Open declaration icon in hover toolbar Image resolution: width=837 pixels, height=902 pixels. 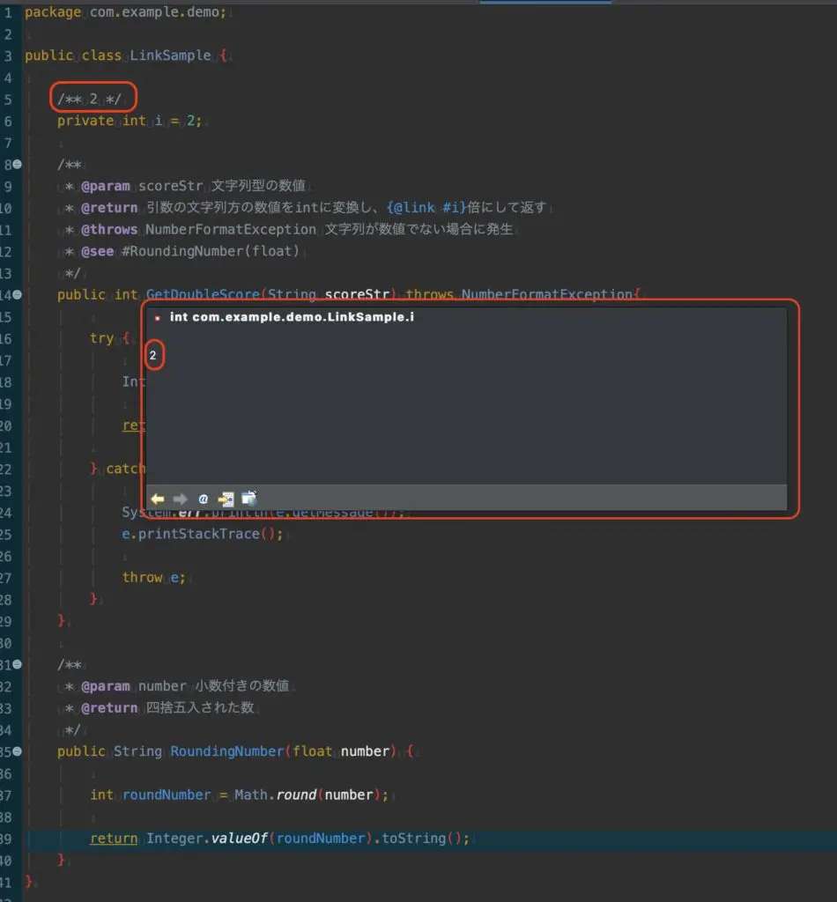226,499
